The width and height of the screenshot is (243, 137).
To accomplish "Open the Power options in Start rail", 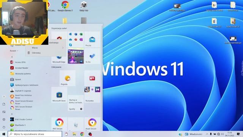I will pos(4,127).
